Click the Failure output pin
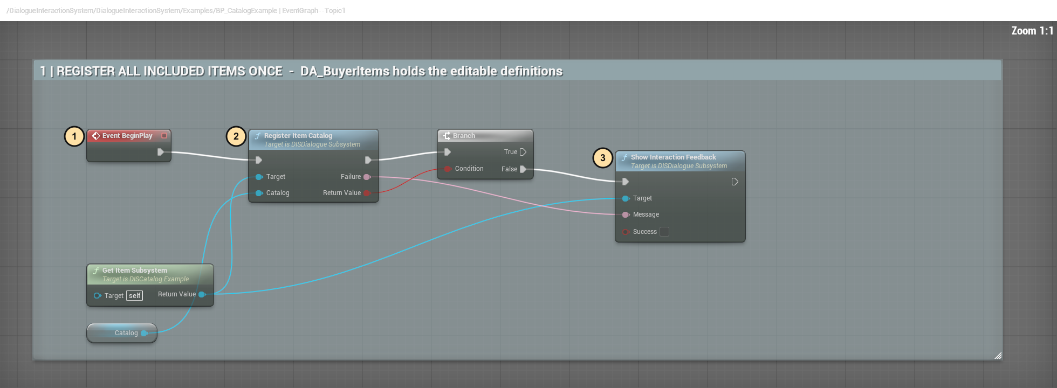This screenshot has height=388, width=1057. coord(367,177)
